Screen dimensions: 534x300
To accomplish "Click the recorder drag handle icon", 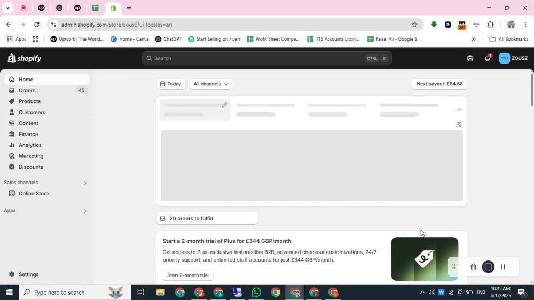I will pyautogui.click(x=453, y=266).
